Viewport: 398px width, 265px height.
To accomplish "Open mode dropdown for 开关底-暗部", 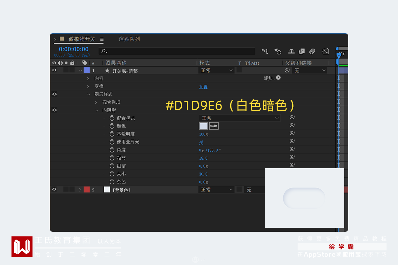I will click(x=217, y=70).
